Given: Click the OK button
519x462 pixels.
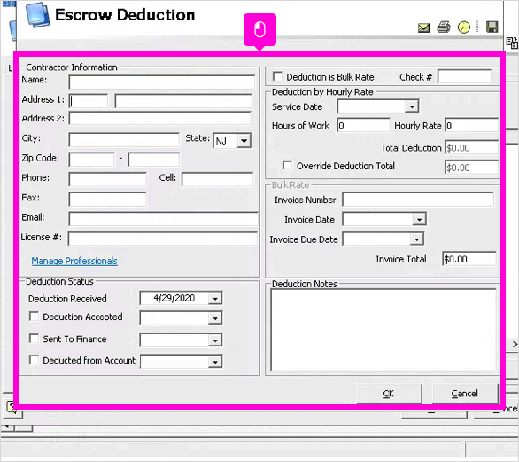Looking at the screenshot, I should pyautogui.click(x=390, y=394).
